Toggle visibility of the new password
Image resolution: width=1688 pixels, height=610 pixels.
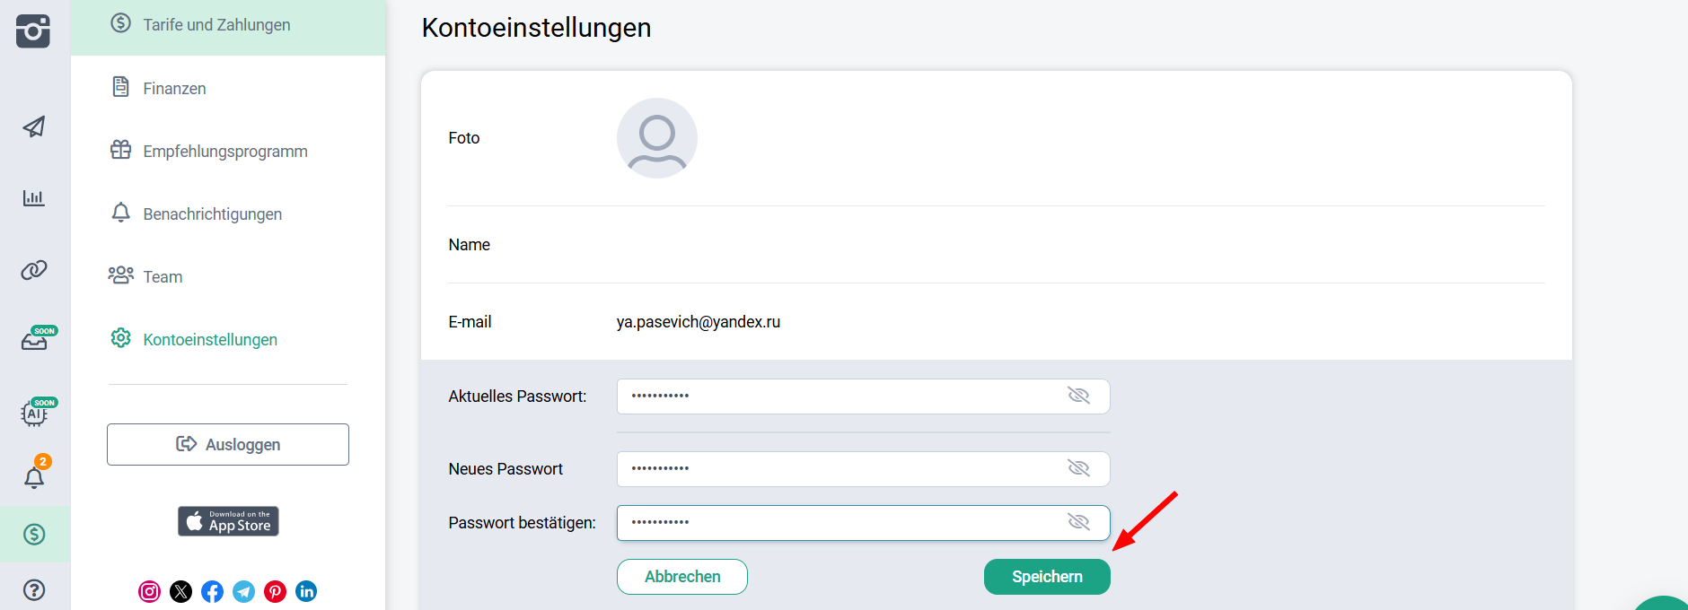coord(1078,468)
